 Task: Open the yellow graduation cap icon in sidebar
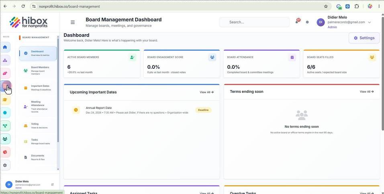(5, 100)
